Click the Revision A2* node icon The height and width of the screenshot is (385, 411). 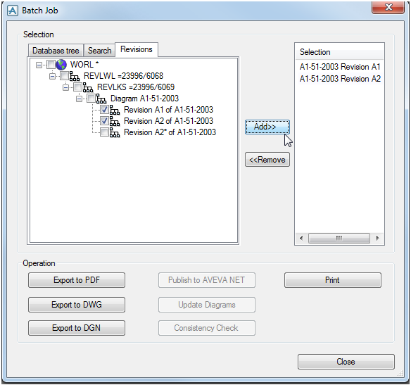coord(115,132)
